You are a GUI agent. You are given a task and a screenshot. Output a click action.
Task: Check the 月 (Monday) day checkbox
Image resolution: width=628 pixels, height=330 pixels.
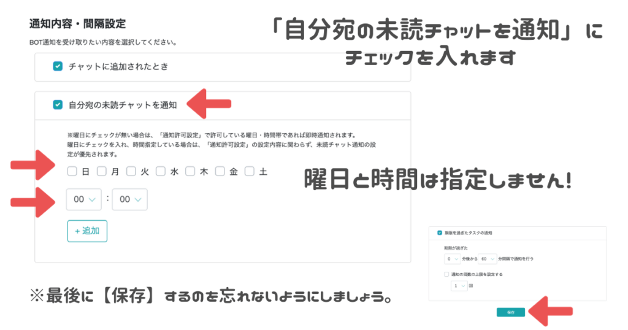[x=102, y=172]
